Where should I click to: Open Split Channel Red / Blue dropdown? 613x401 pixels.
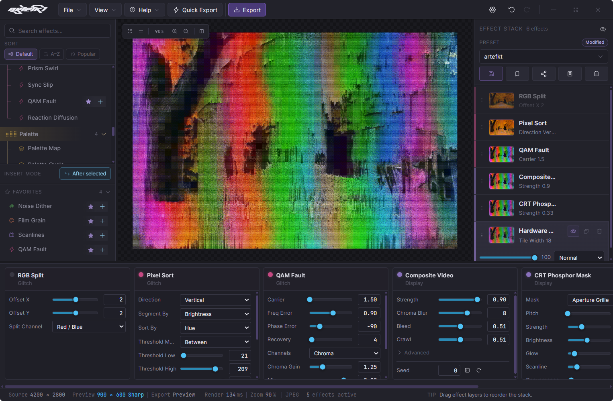point(89,327)
